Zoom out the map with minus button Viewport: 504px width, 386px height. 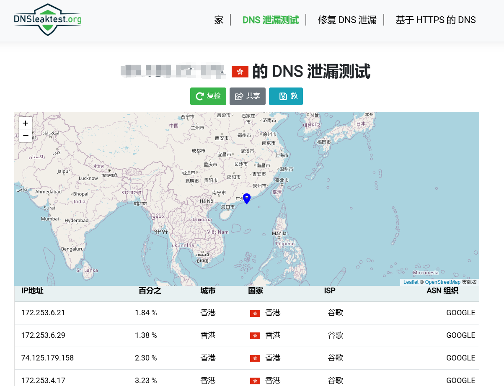[26, 136]
